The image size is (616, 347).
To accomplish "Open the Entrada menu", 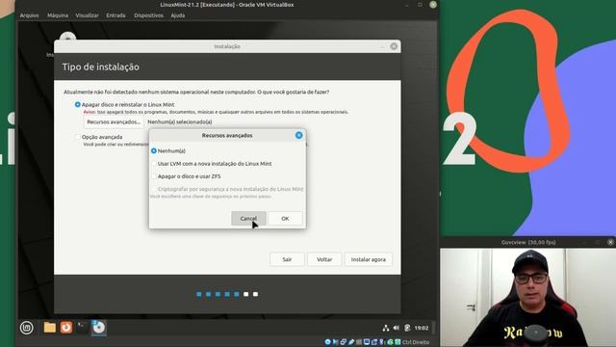I will pyautogui.click(x=115, y=15).
